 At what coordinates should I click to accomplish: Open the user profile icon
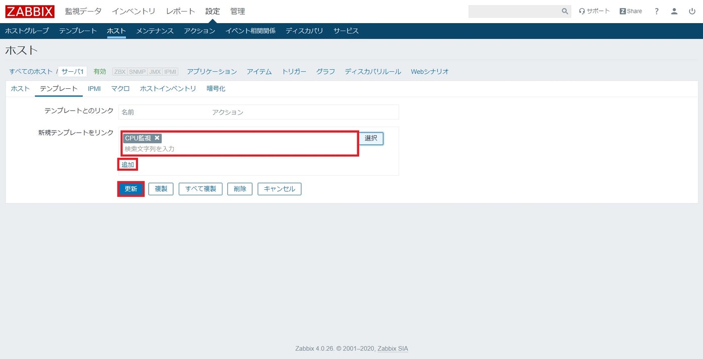674,11
